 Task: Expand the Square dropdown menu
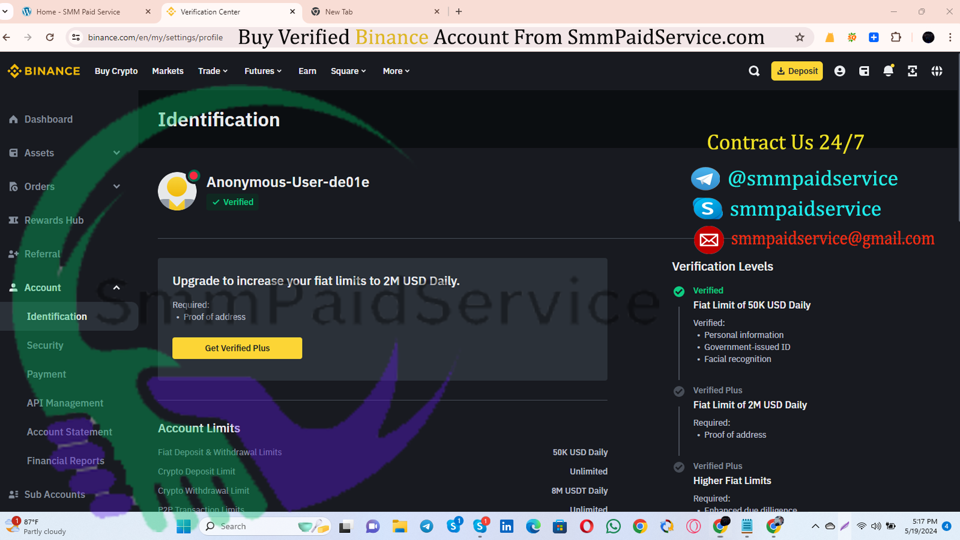(x=348, y=71)
